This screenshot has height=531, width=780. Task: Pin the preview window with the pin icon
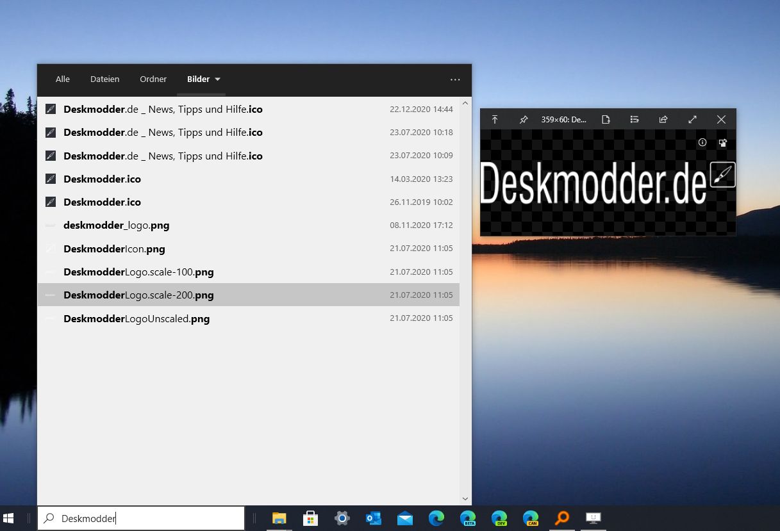click(524, 120)
